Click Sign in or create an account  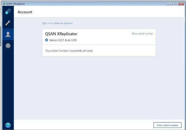point(57,23)
